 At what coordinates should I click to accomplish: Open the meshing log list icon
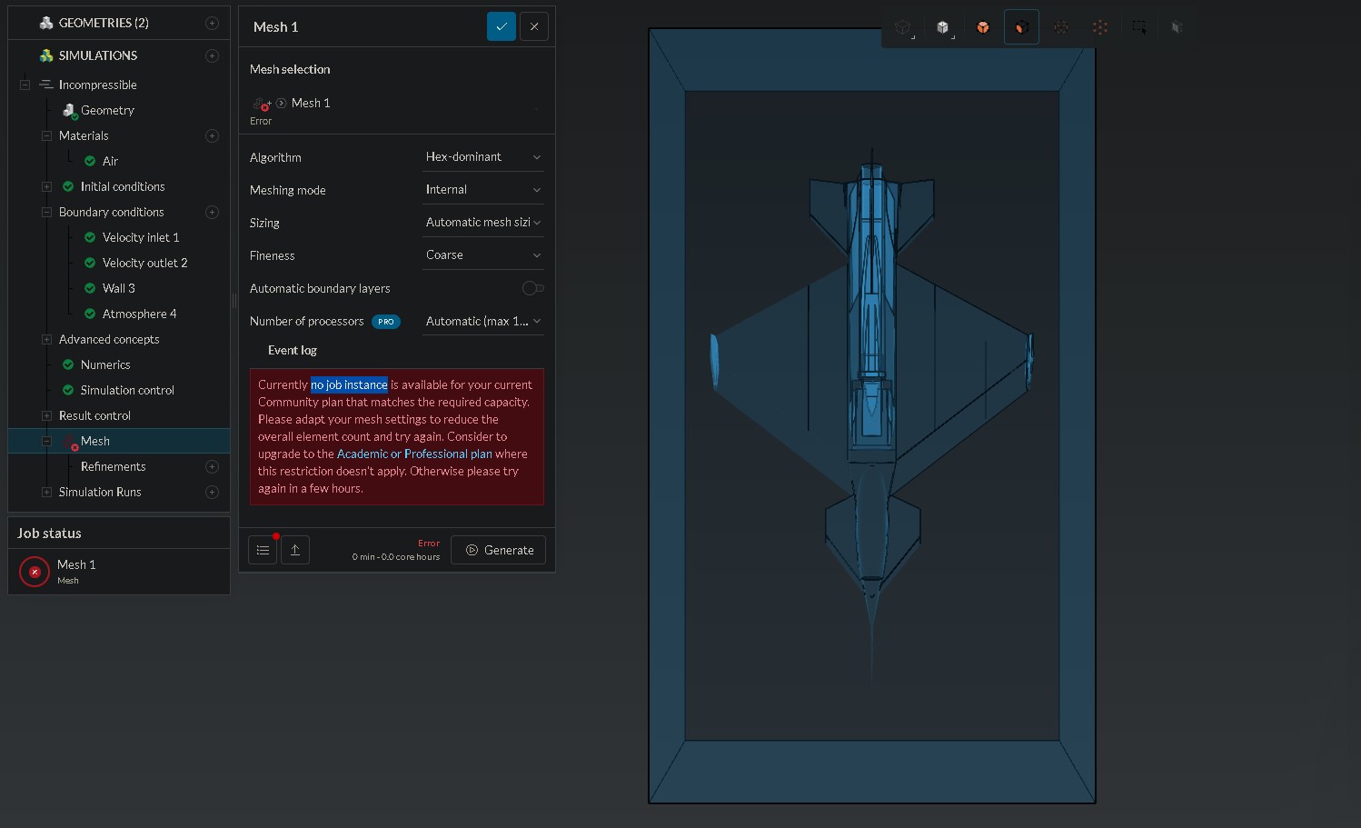(263, 550)
